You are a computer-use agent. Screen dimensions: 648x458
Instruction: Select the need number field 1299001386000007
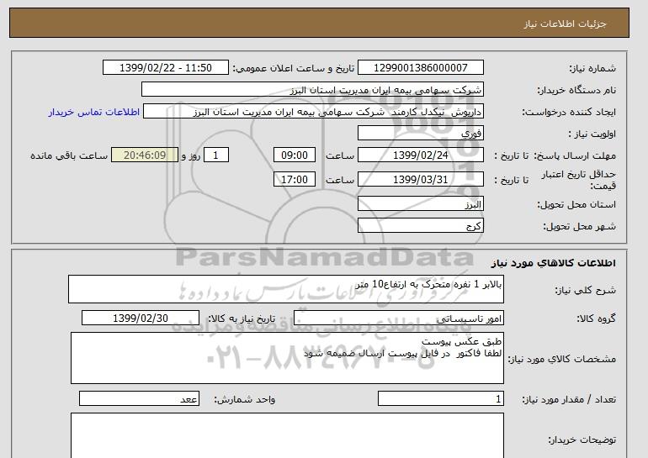pyautogui.click(x=420, y=68)
